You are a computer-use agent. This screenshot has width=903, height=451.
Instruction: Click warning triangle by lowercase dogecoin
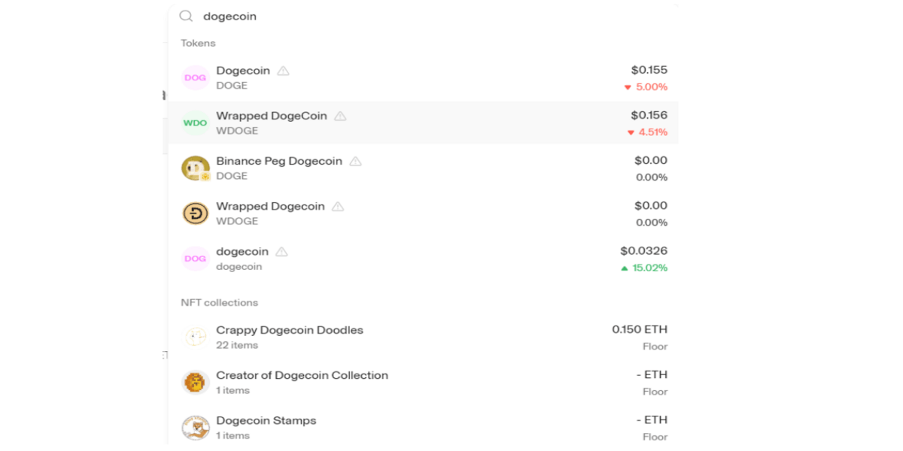[x=281, y=251]
